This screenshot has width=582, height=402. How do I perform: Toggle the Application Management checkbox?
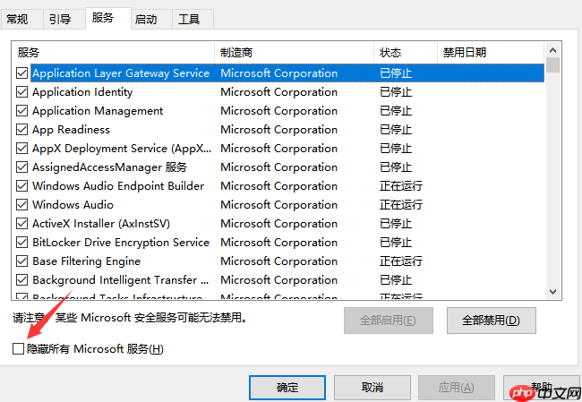pos(21,111)
